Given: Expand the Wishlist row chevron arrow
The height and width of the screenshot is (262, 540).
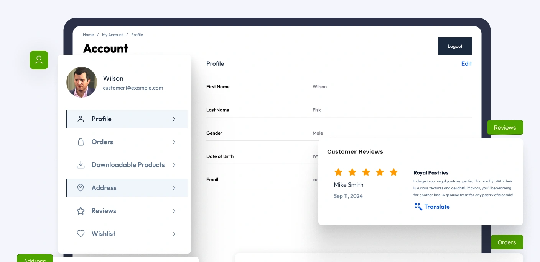Looking at the screenshot, I should click(174, 234).
